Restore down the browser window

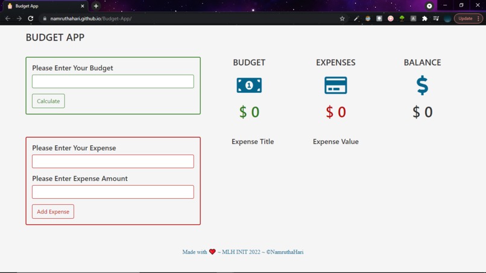(x=461, y=5)
